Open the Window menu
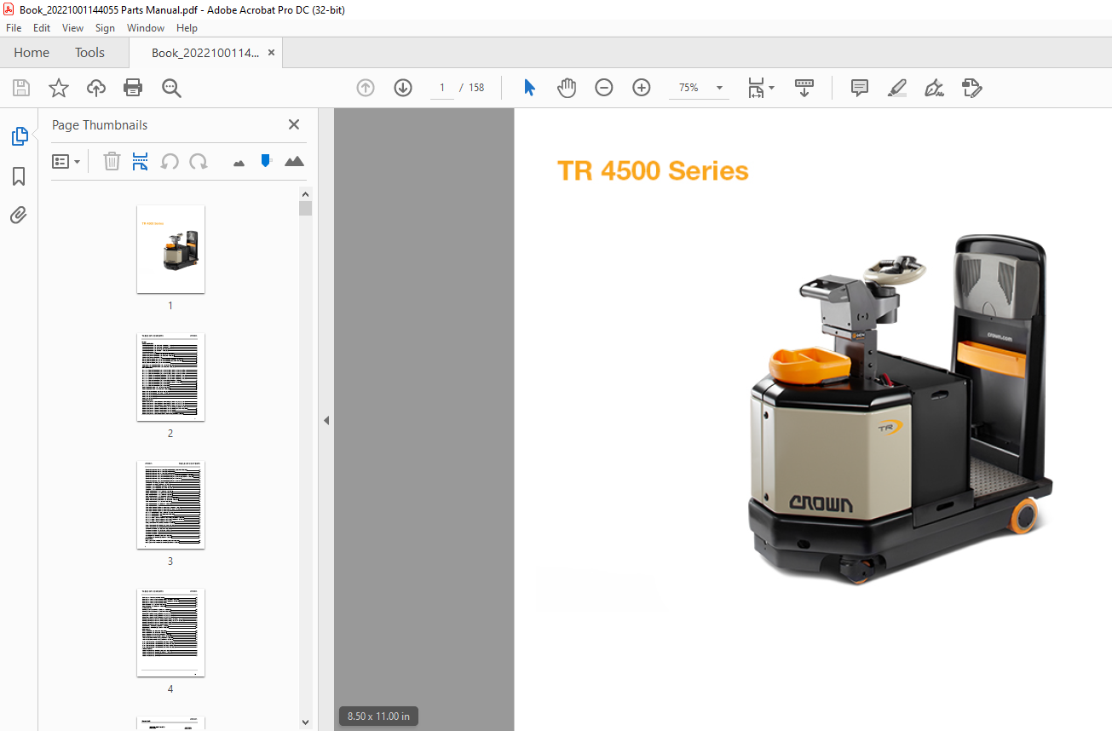This screenshot has width=1112, height=731. [146, 28]
